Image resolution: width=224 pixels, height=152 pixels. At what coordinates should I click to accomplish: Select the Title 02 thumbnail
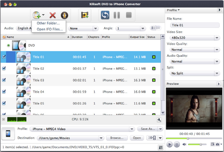(x=23, y=69)
